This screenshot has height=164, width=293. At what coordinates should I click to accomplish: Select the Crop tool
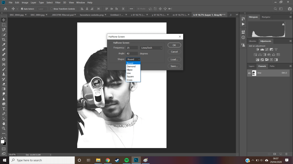pos(4,40)
